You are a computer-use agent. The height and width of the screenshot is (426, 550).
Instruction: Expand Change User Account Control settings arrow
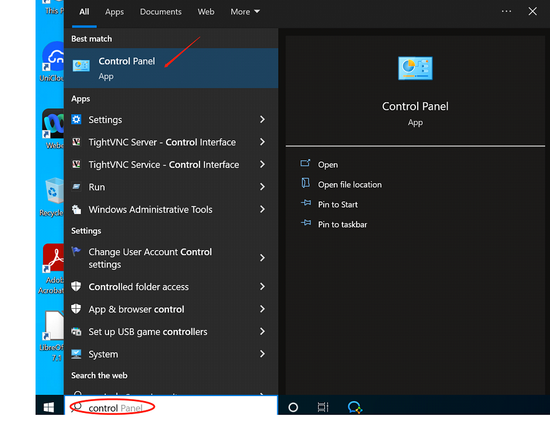click(263, 258)
